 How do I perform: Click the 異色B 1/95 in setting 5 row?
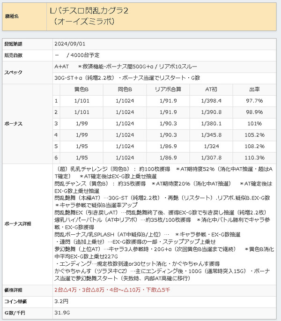tap(81, 146)
